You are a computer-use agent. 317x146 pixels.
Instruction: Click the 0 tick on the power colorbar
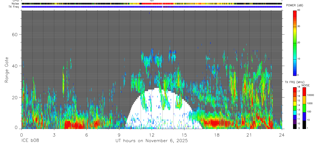(298, 75)
